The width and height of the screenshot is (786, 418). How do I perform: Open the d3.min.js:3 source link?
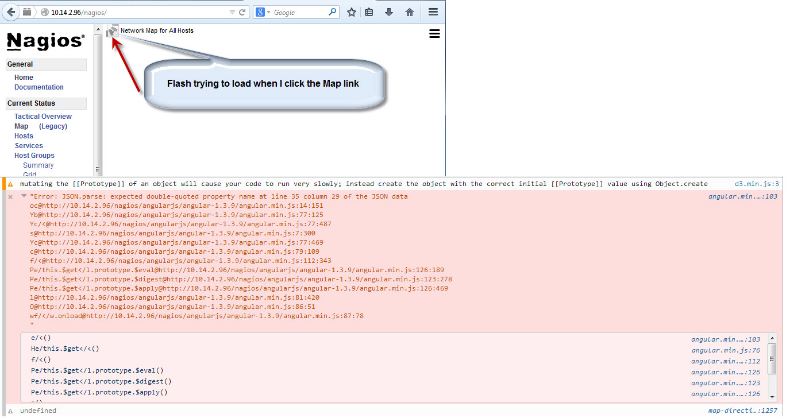[x=757, y=184]
